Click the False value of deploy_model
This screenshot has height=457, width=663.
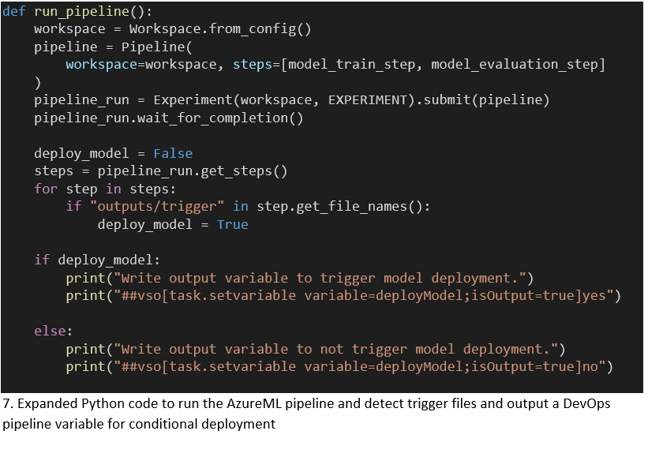[x=173, y=153]
